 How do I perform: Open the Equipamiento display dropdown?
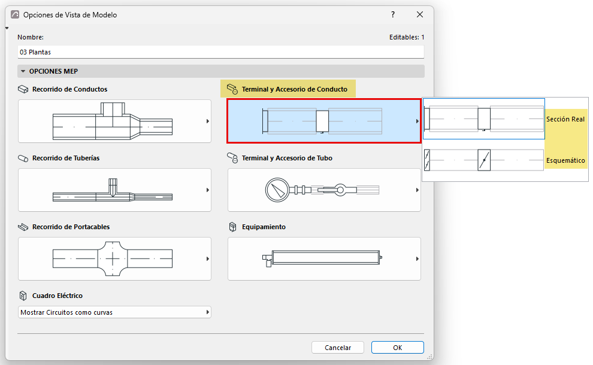324,259
